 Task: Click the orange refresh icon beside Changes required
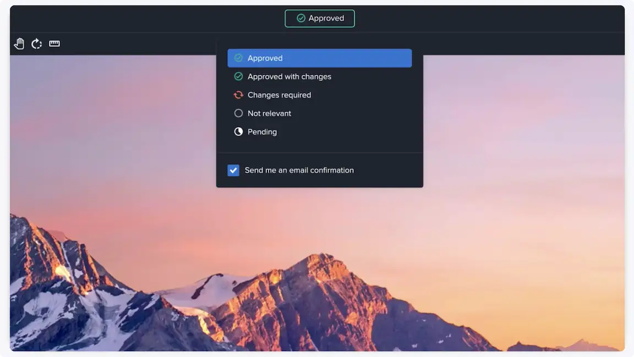[x=238, y=95]
